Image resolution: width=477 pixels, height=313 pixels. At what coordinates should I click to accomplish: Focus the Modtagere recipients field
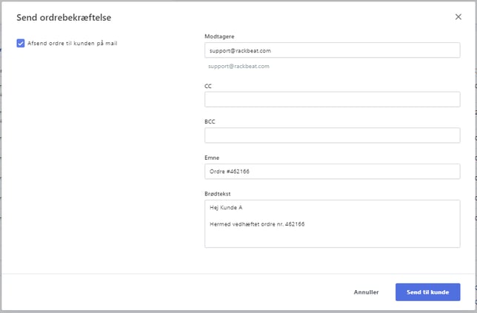coord(332,51)
